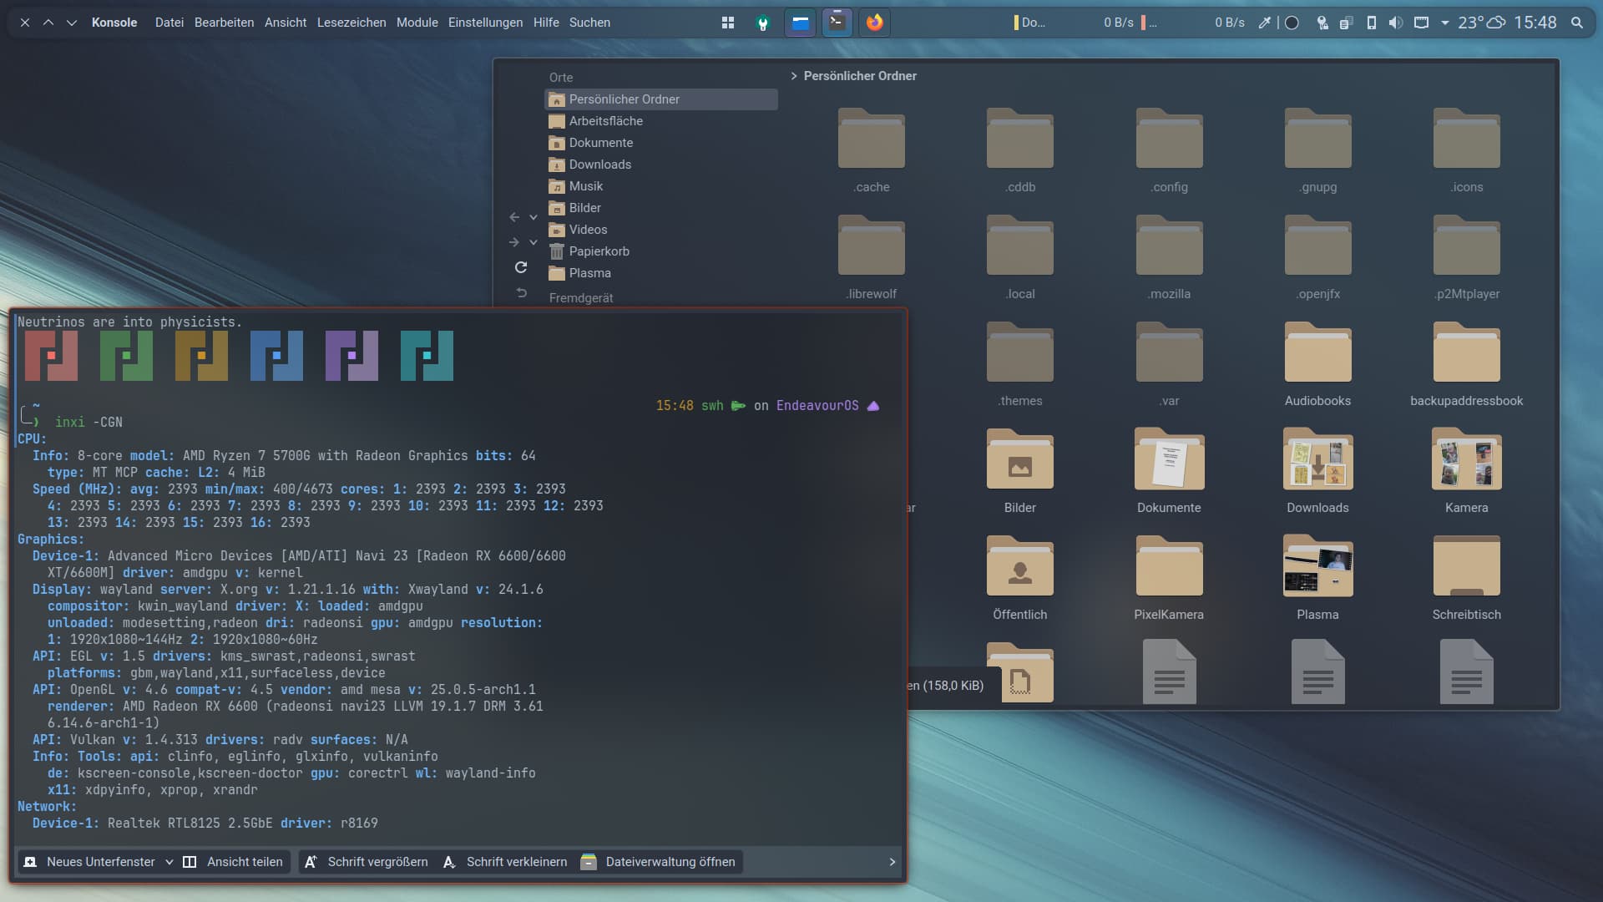Open the color picker tray icon
The width and height of the screenshot is (1603, 902).
tap(1265, 23)
